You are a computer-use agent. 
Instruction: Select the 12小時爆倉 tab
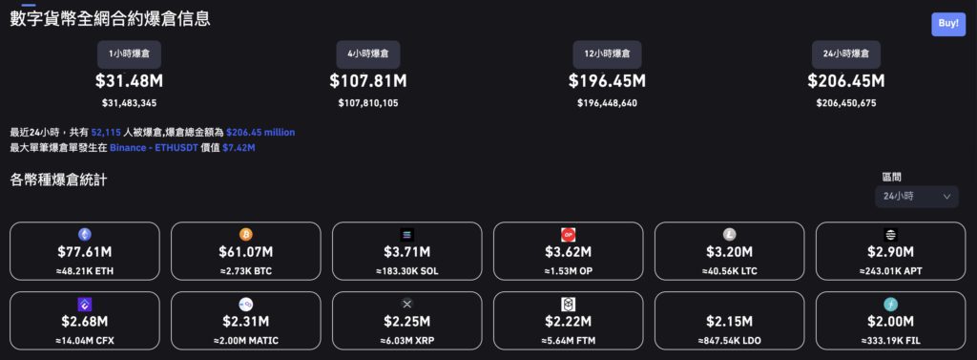pos(607,54)
